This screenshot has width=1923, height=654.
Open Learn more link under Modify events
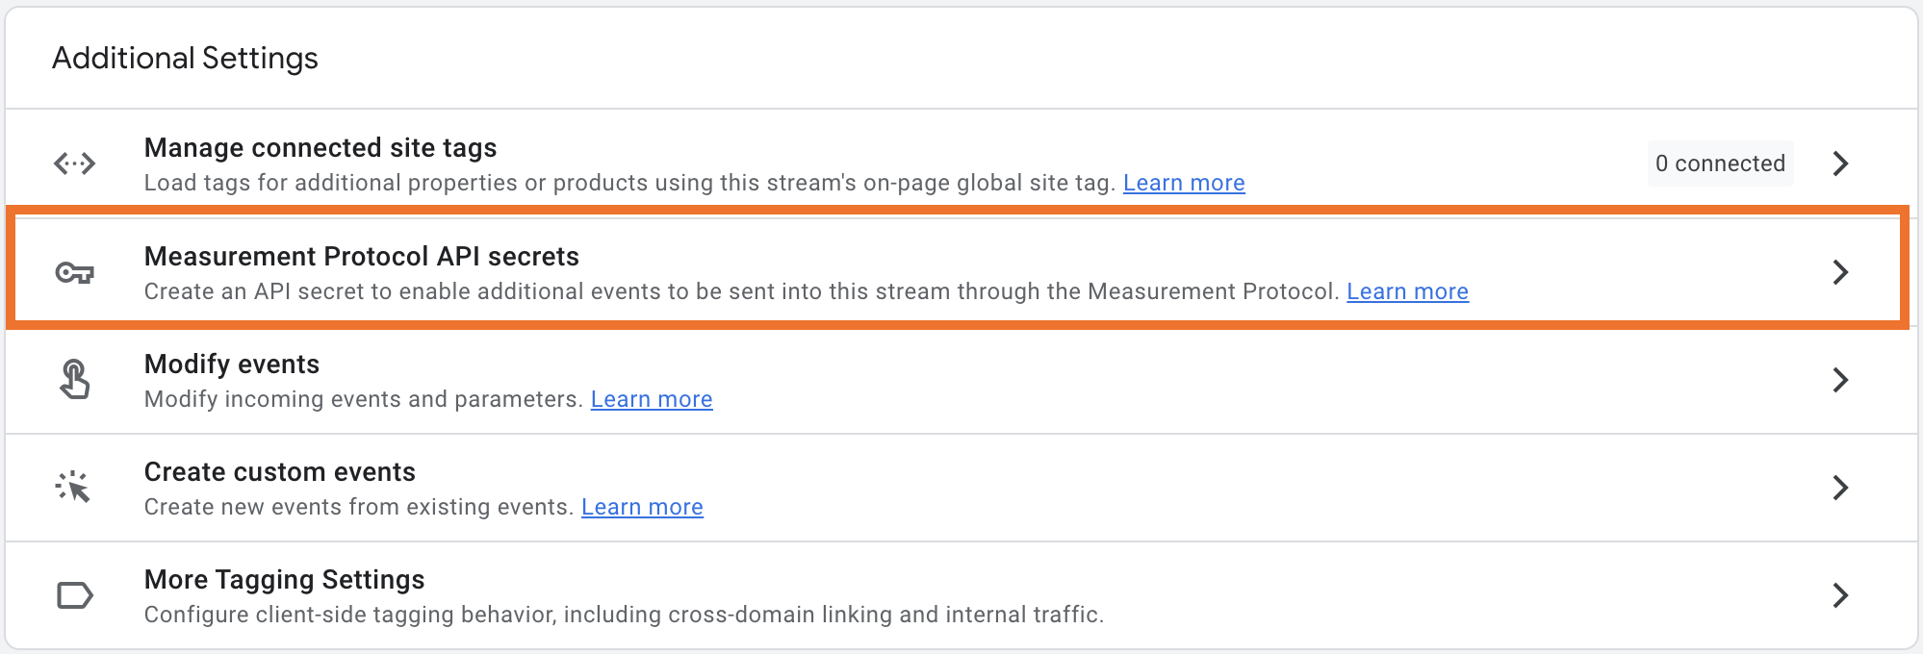[652, 399]
